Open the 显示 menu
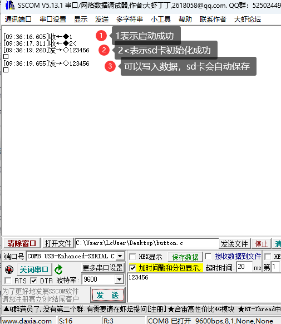 click(x=81, y=19)
